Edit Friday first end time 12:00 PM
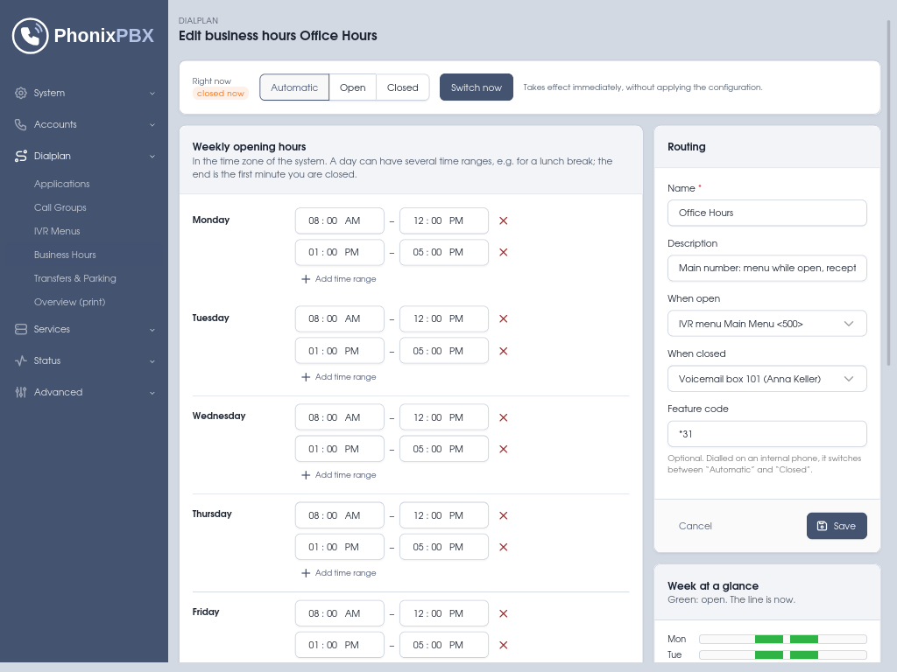The image size is (897, 672). [444, 613]
